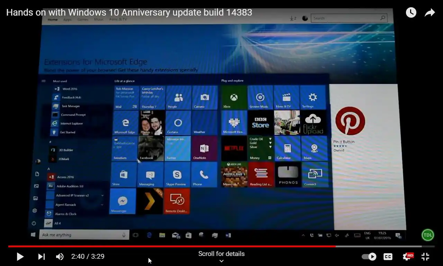Open the Maps tile
The width and height of the screenshot is (443, 266).
pos(314,149)
